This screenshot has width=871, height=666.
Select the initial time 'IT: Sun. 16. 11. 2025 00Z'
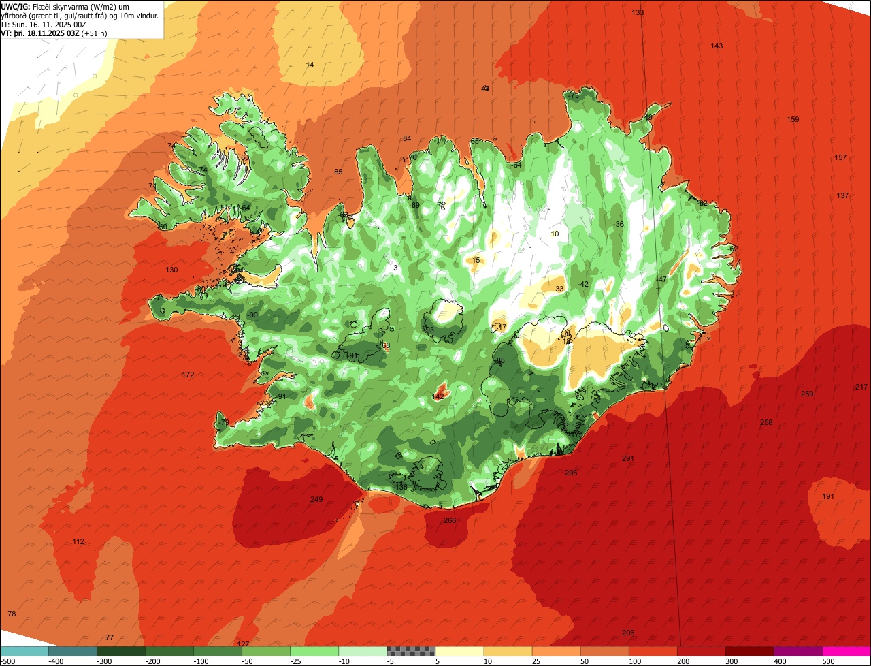tap(45, 24)
